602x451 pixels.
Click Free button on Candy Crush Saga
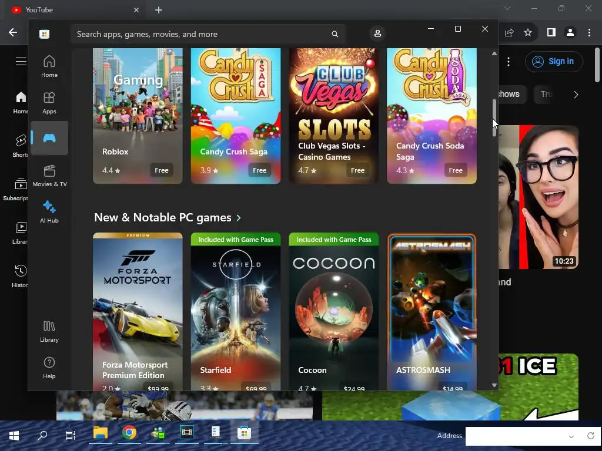point(259,170)
